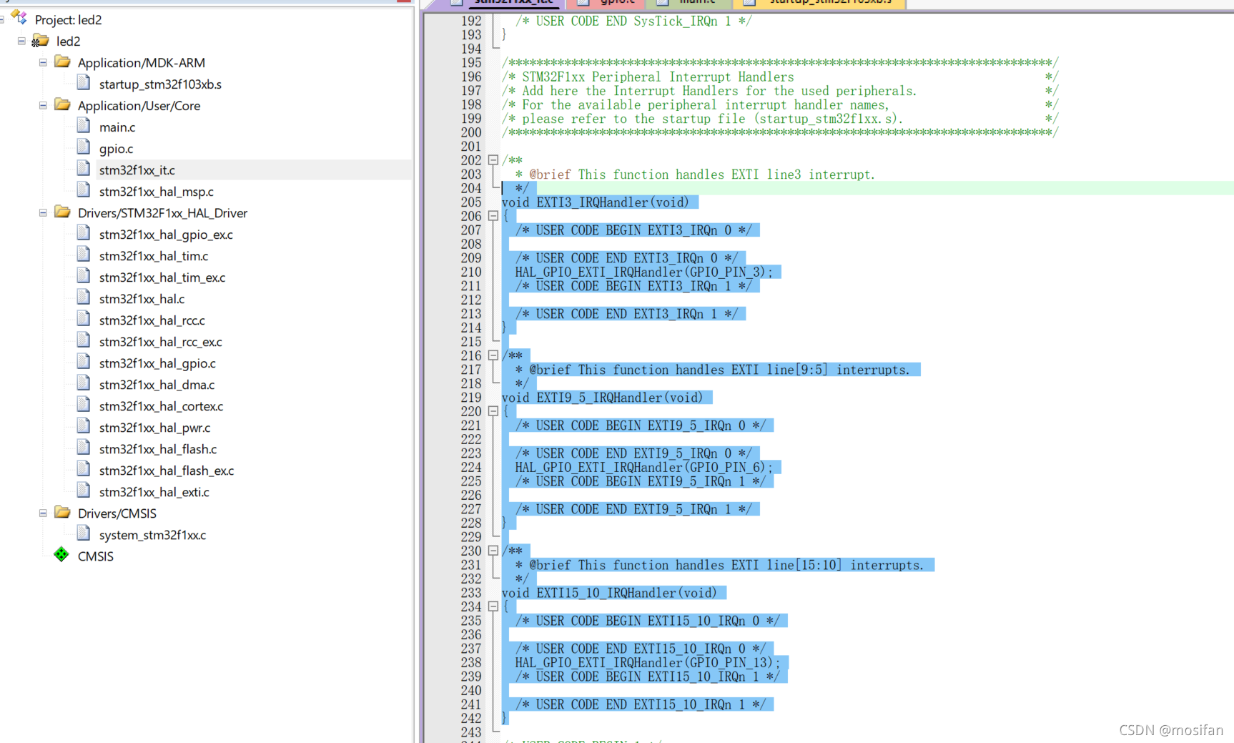
Task: Click file icon beside stm32f1xx_hal_rcc.c
Action: coord(84,319)
